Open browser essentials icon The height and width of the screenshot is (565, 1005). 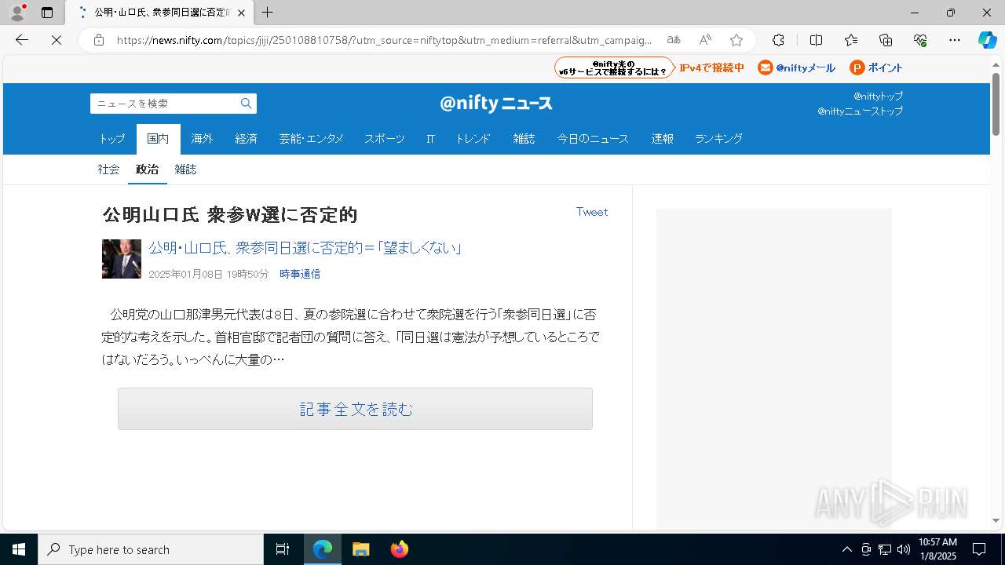pyautogui.click(x=920, y=40)
